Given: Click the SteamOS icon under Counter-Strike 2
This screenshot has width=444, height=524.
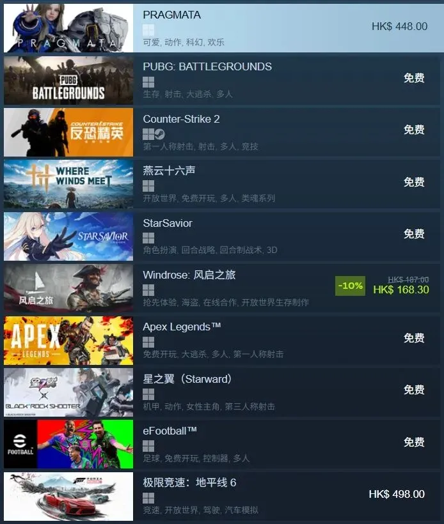Looking at the screenshot, I should pos(160,134).
